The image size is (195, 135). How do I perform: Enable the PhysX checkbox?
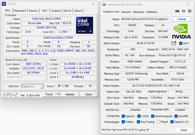tap(159, 122)
